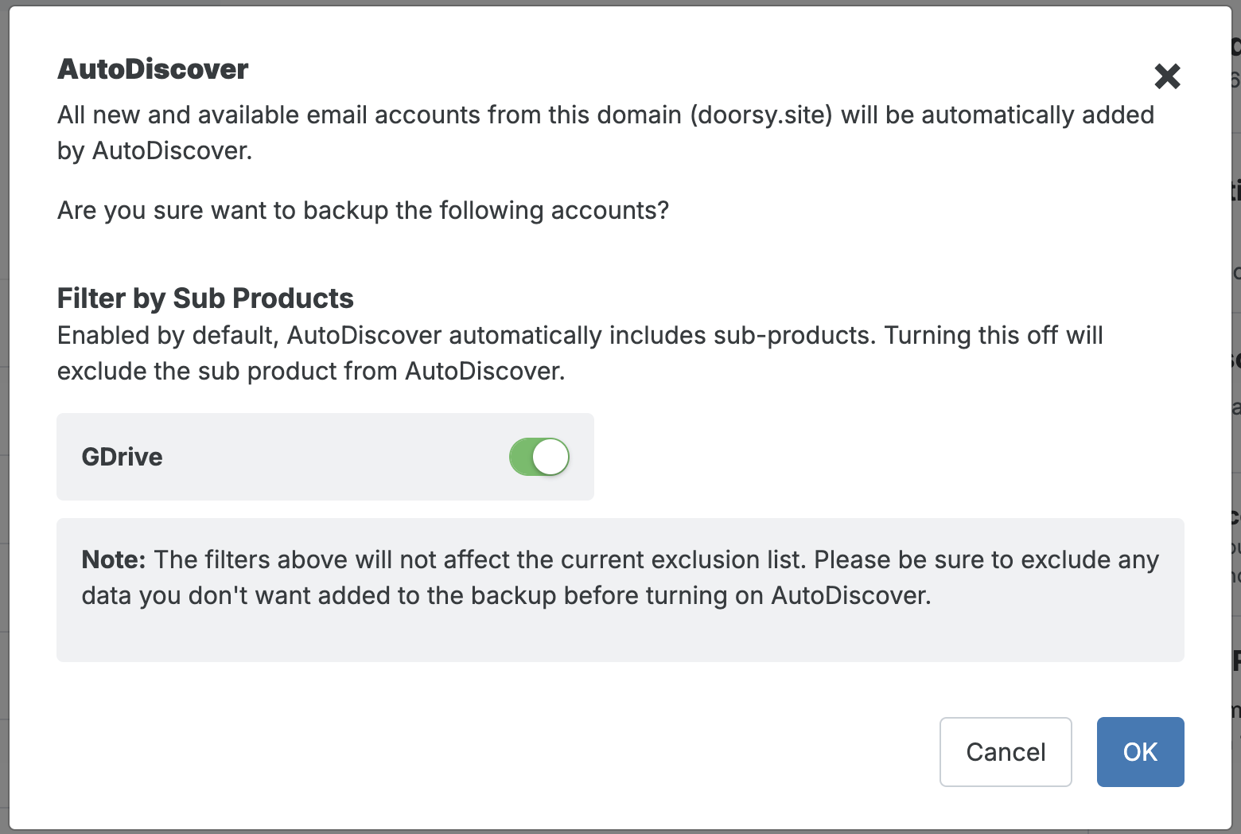Image resolution: width=1241 pixels, height=834 pixels.
Task: Click the bold Note: label
Action: [x=114, y=559]
